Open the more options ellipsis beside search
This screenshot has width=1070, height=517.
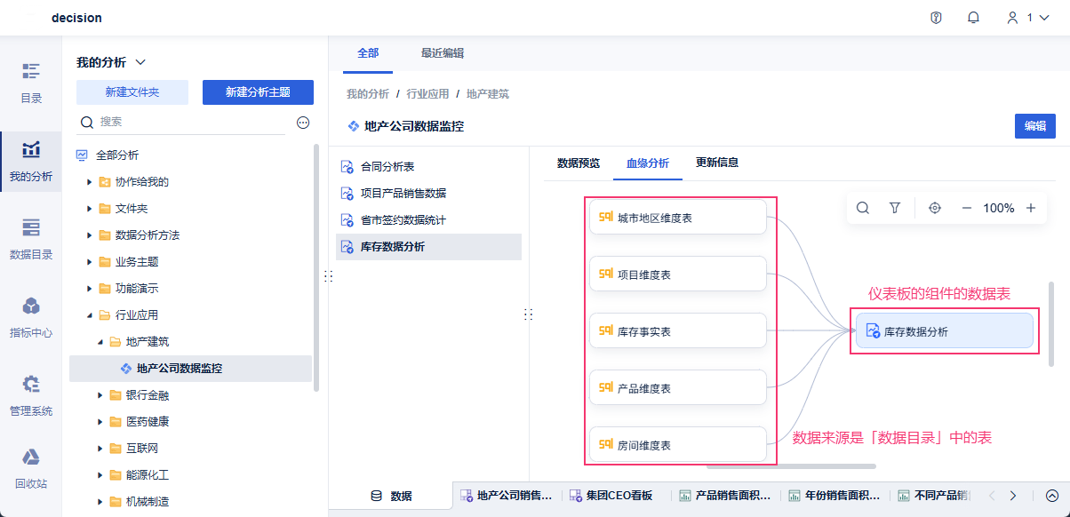click(x=303, y=123)
